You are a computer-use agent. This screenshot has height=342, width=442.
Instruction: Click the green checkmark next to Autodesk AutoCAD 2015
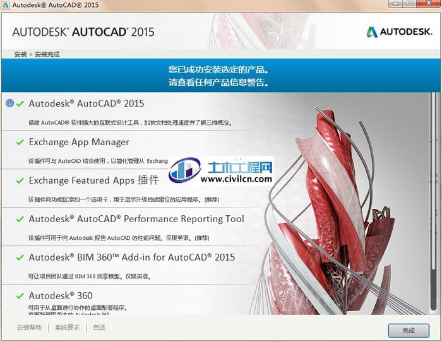(x=20, y=103)
